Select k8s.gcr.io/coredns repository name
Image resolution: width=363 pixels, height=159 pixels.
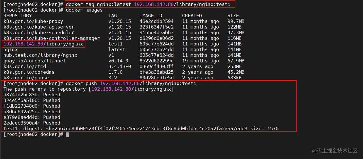(x=29, y=72)
